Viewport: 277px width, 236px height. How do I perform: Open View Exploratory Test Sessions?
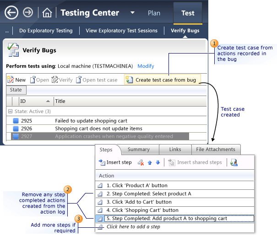[x=121, y=31]
